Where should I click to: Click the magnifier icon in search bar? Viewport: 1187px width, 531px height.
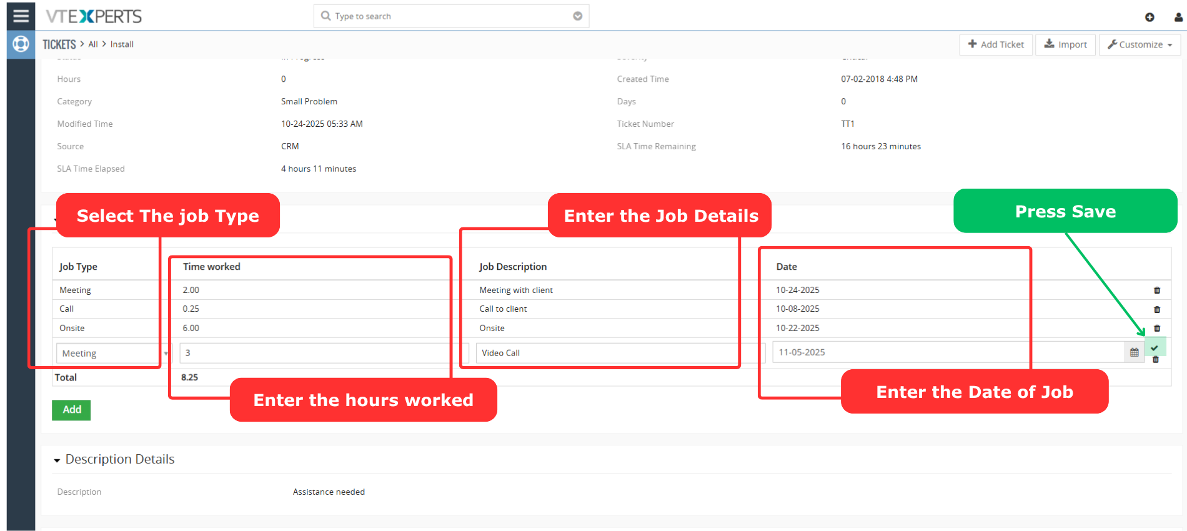325,16
